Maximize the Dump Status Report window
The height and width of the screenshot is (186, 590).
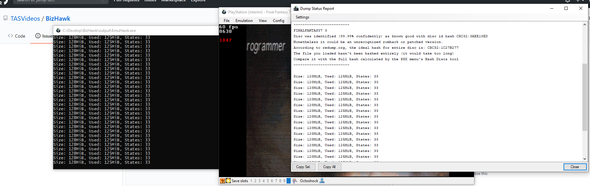click(566, 9)
